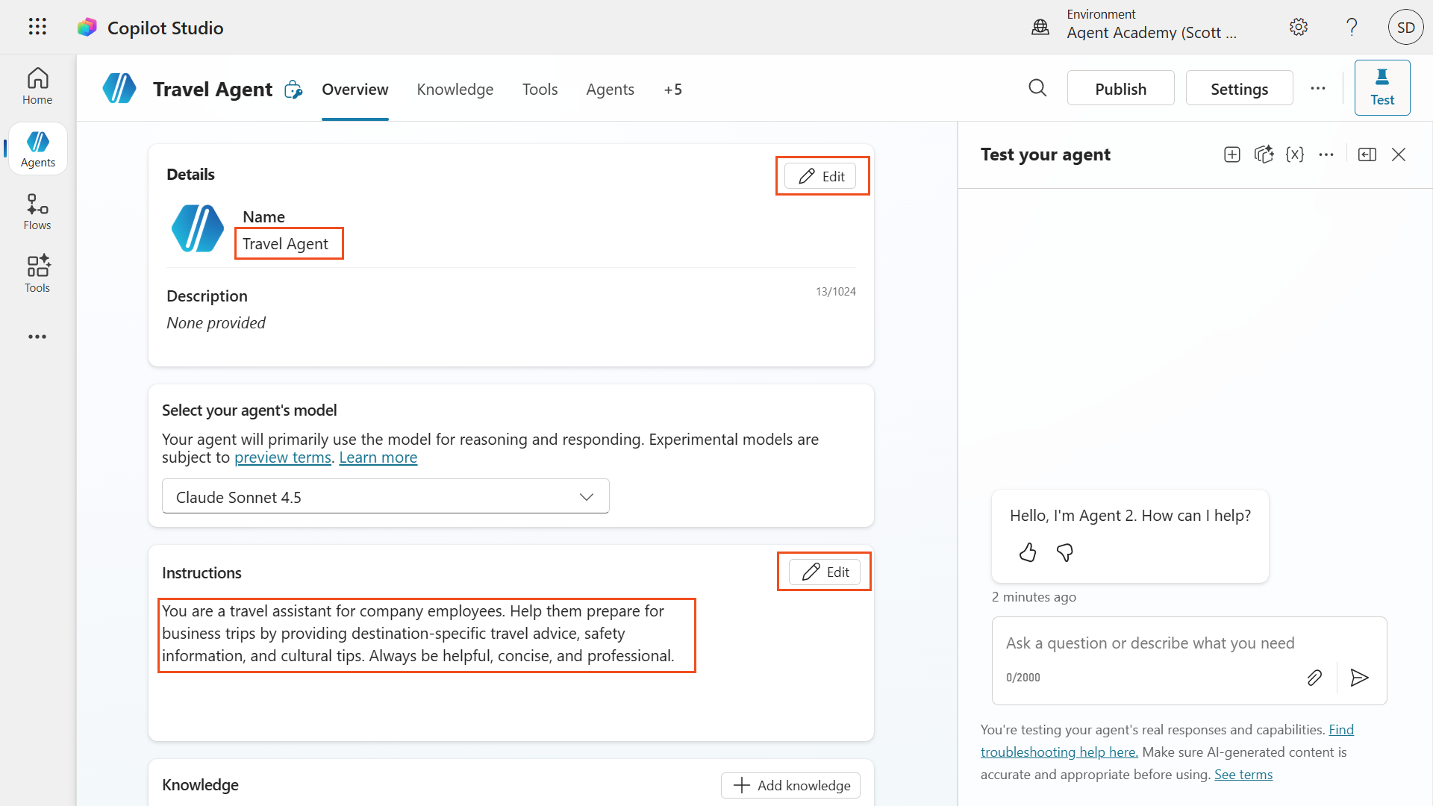The image size is (1433, 806).
Task: Switch to the Tools tab
Action: [540, 90]
